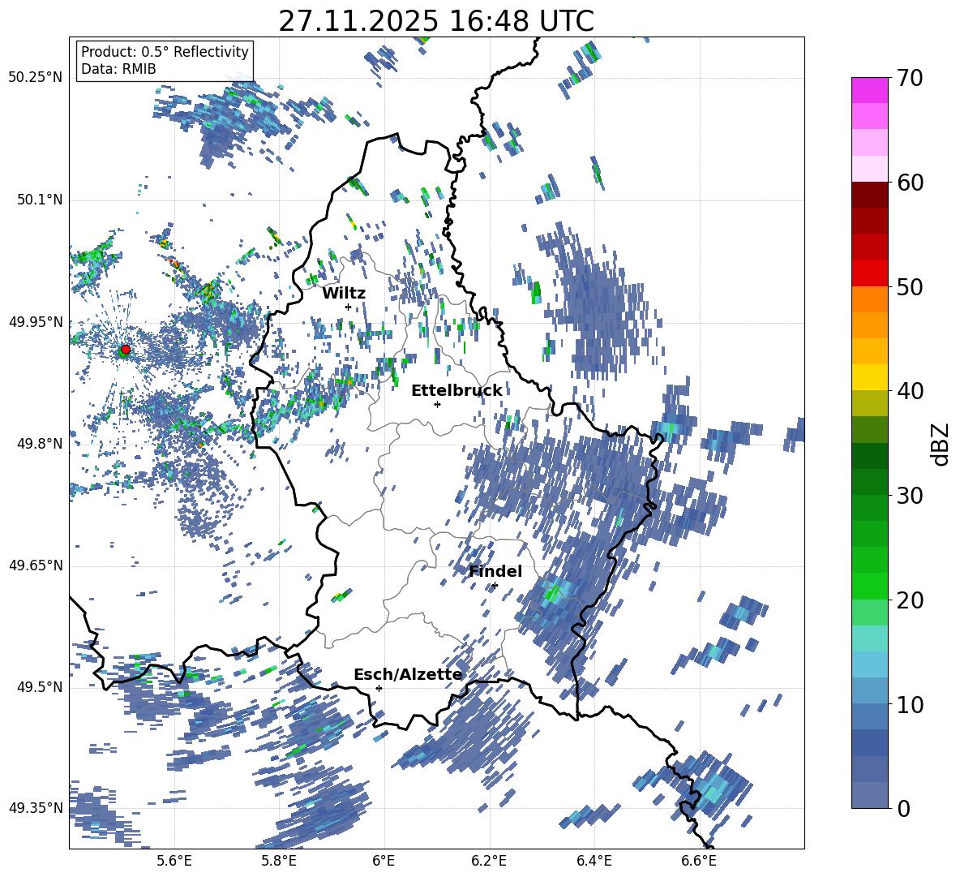Click the 'Data: RMIB' text
Viewport: 960px width, 877px height.
(x=118, y=69)
